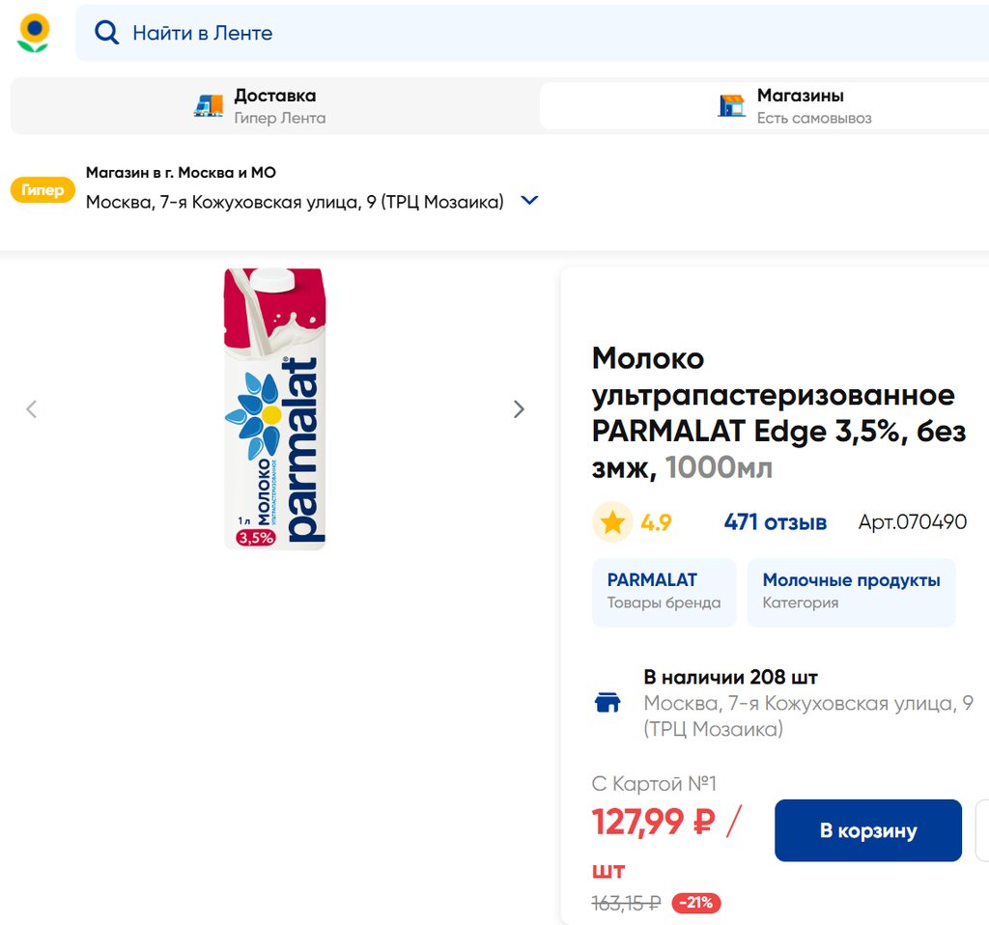The height and width of the screenshot is (925, 989).
Task: Open the 471 отзыв reviews link
Action: [x=776, y=522]
